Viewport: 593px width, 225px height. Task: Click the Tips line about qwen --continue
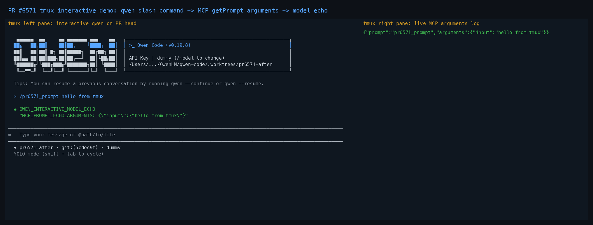click(138, 84)
